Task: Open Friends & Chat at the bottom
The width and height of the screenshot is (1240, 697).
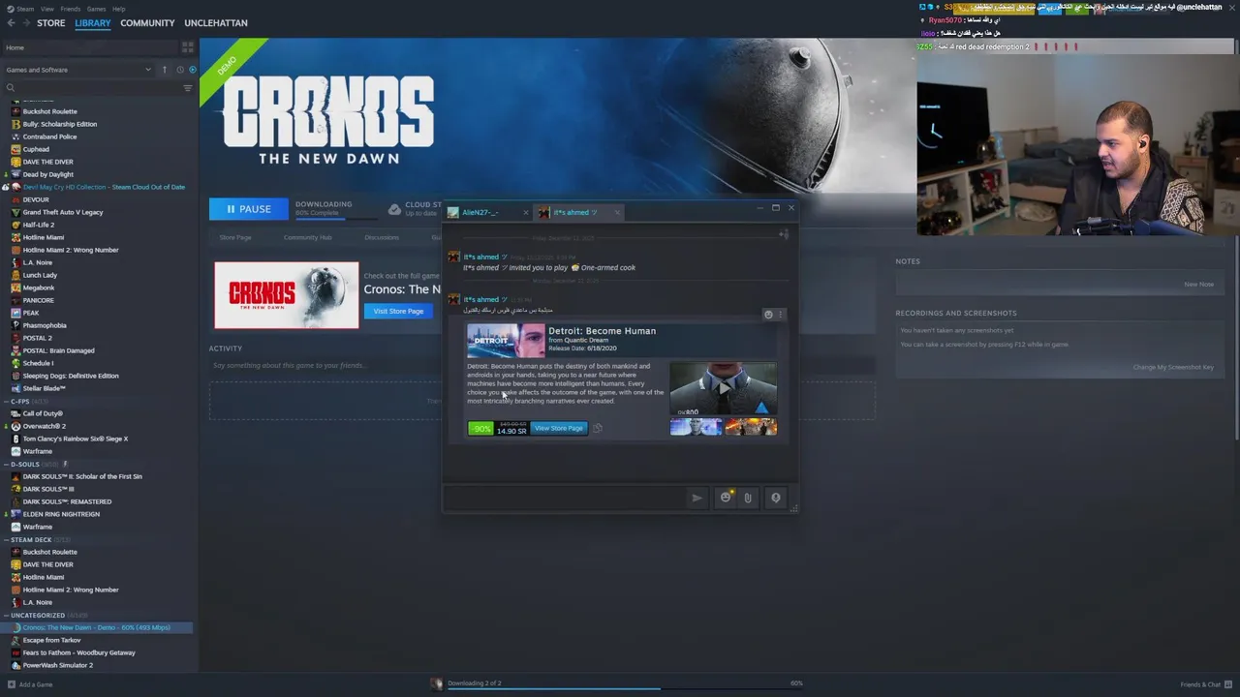Action: pos(1206,684)
